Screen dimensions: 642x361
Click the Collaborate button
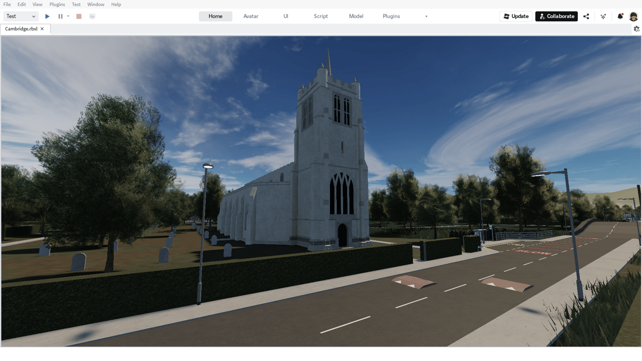pos(556,16)
